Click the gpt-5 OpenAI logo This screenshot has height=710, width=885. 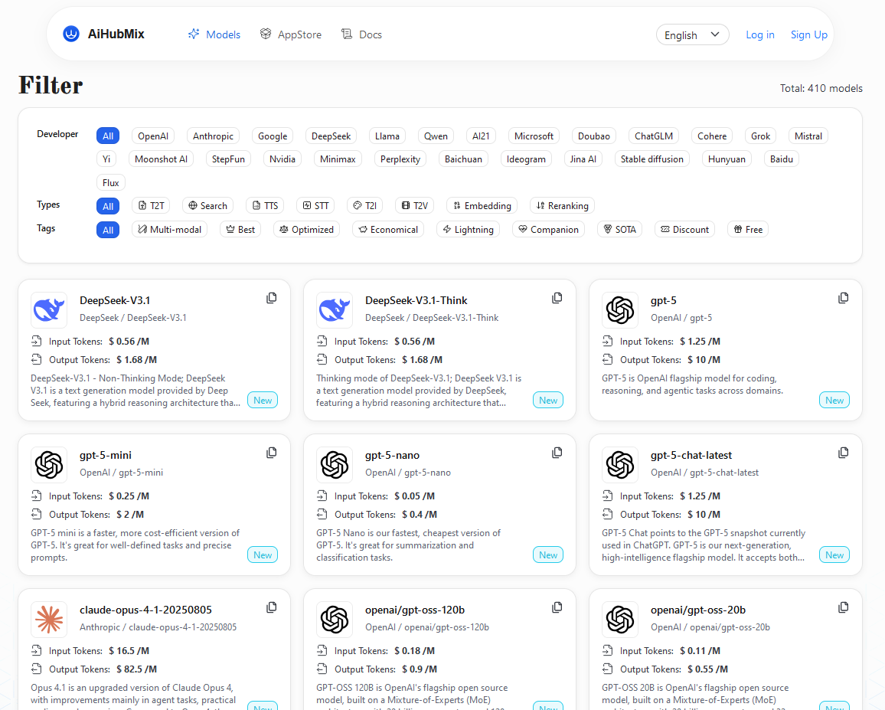[x=620, y=309]
